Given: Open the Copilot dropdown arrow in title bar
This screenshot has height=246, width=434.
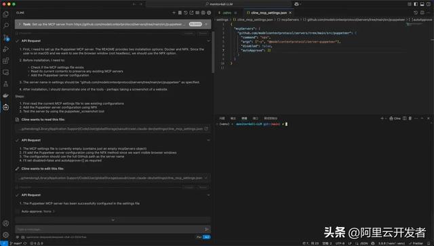Looking at the screenshot, I should 300,4.
